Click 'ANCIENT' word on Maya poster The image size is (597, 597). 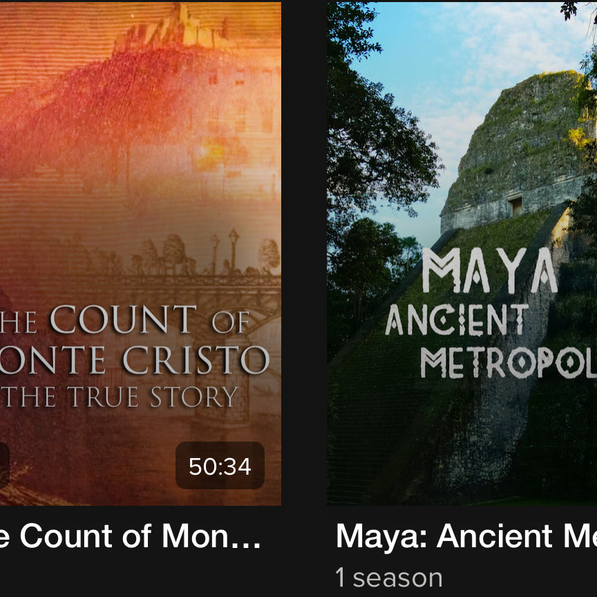pyautogui.click(x=457, y=320)
